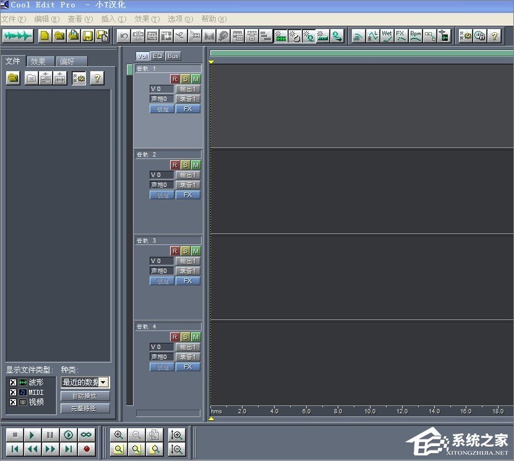Go to beginning of session
This screenshot has height=461, width=514.
[15, 449]
